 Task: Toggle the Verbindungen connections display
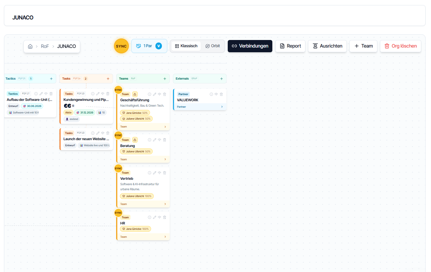click(x=250, y=46)
